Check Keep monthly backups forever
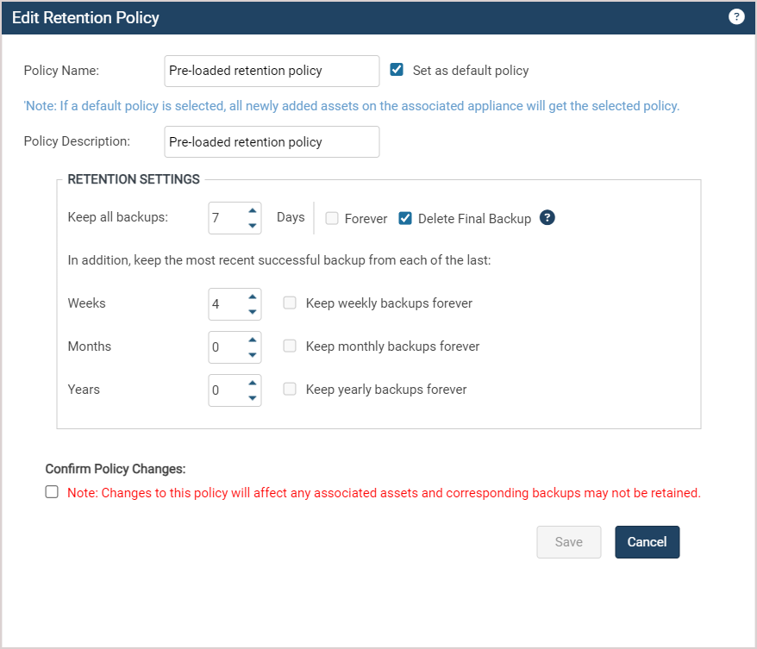757x649 pixels. click(290, 346)
